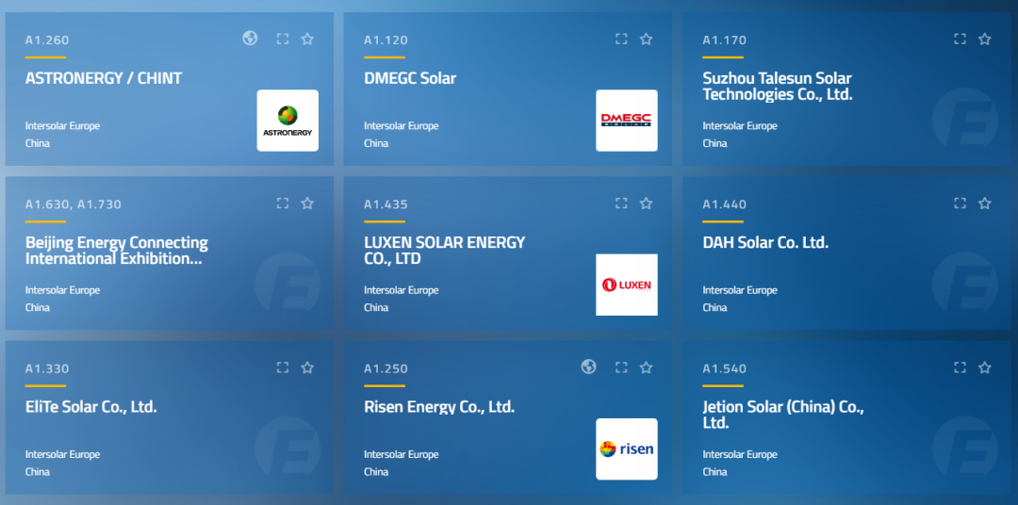Star the DMEGC Solar exhibitor
The width and height of the screenshot is (1018, 505).
coord(646,39)
